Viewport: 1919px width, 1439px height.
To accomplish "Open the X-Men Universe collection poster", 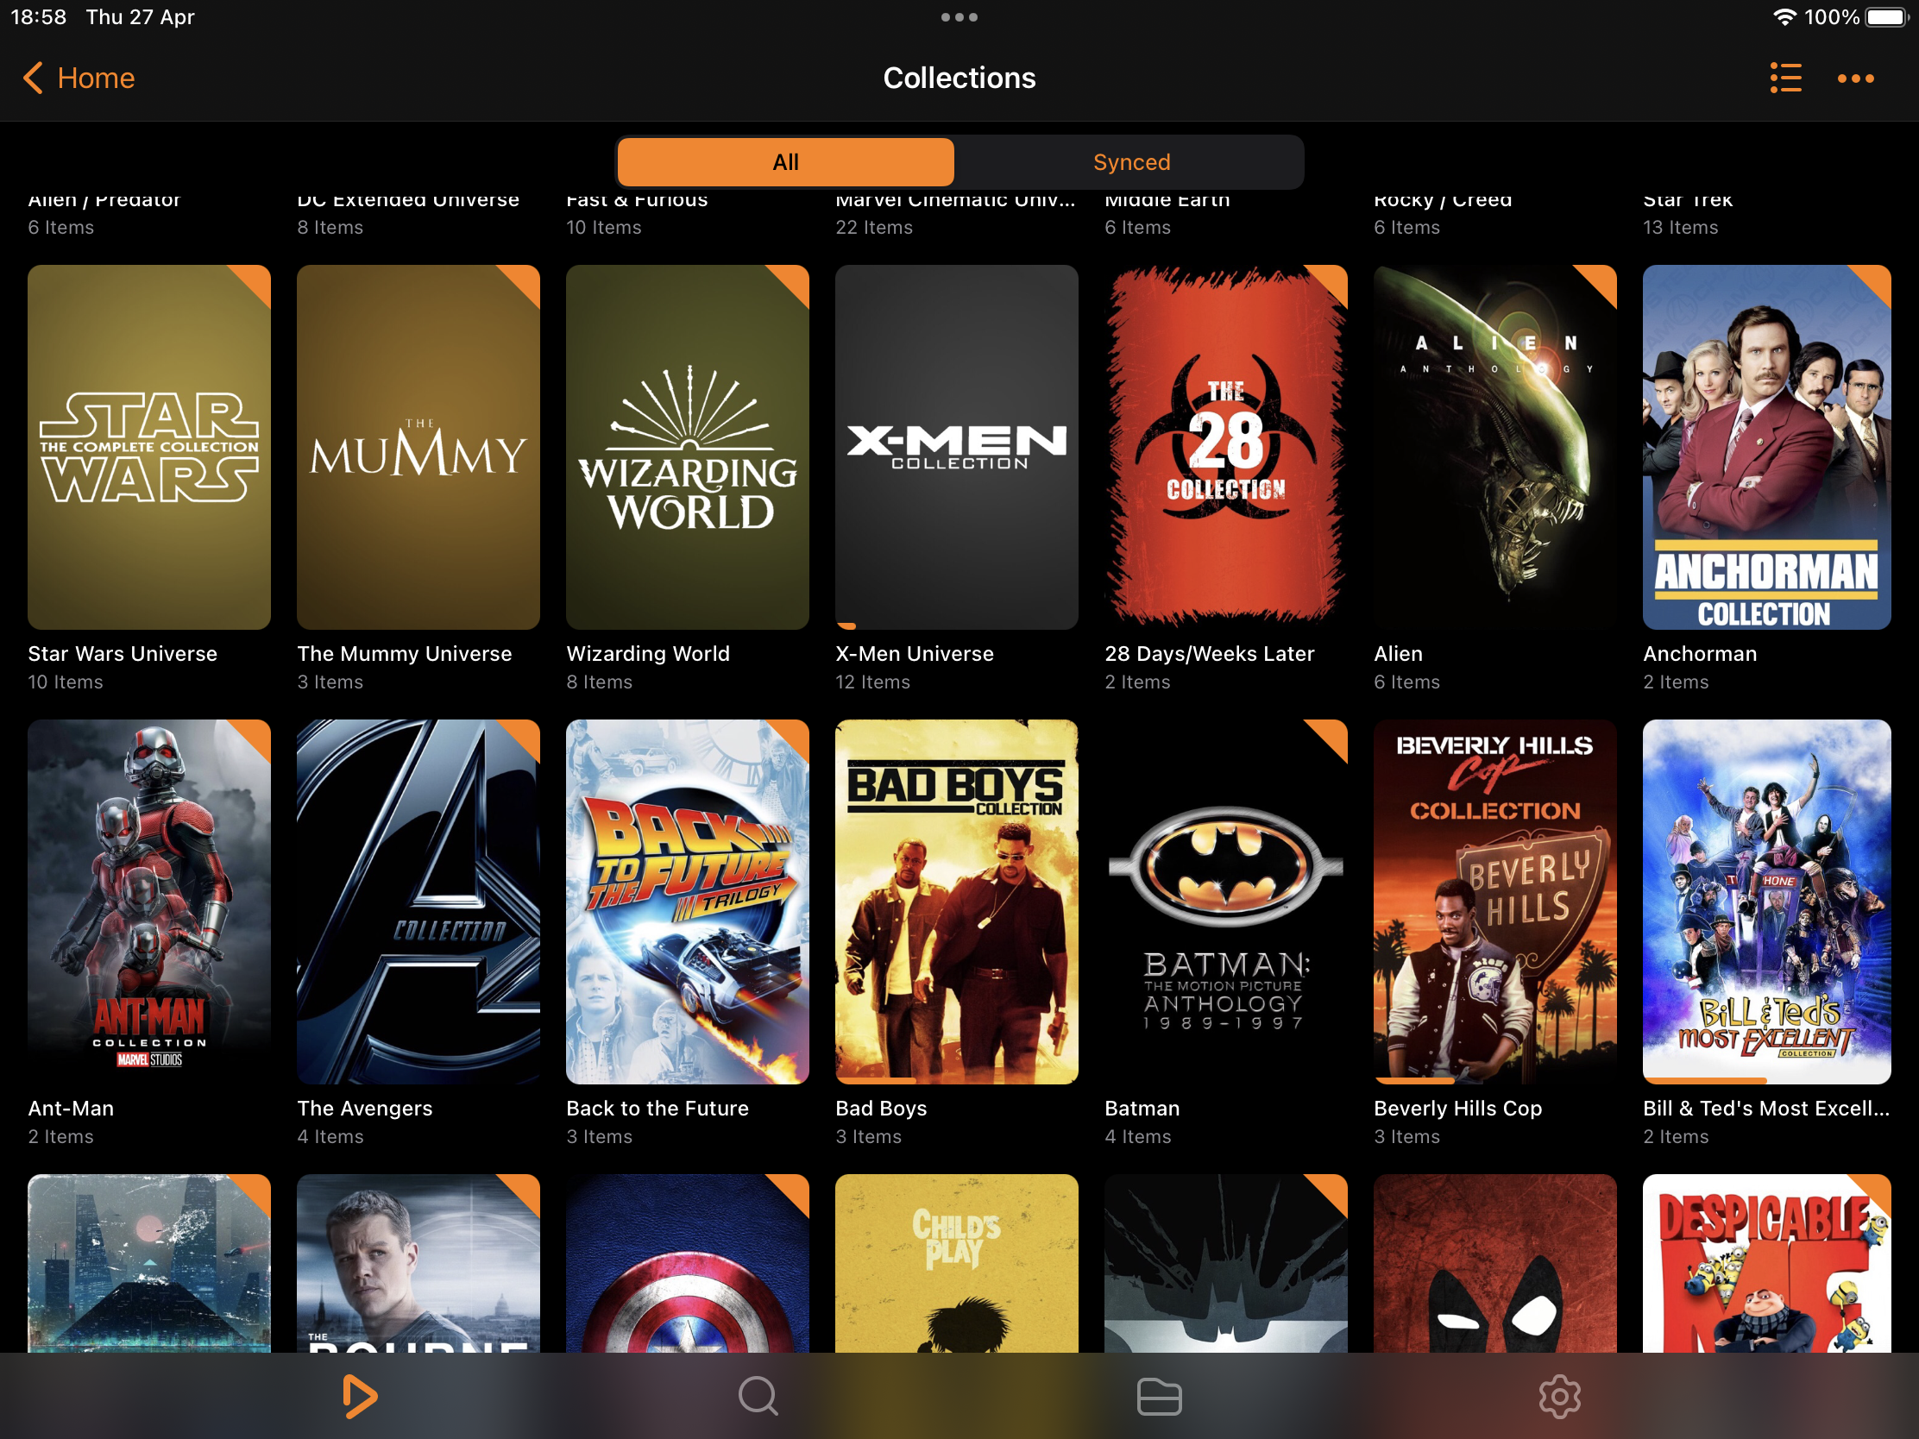I will 956,447.
